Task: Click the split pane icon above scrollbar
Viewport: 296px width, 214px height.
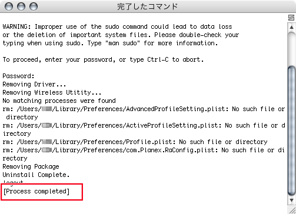Action: [291, 18]
